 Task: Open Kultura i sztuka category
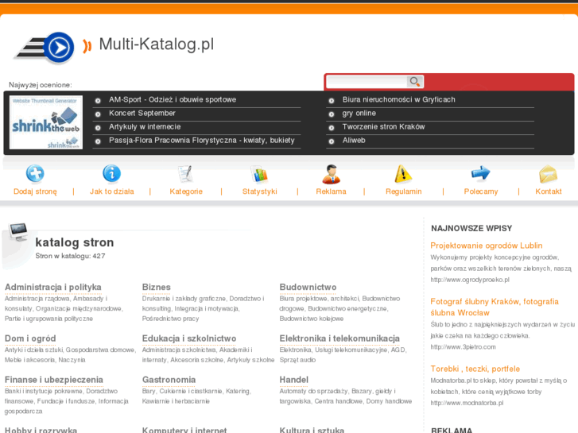(x=312, y=430)
